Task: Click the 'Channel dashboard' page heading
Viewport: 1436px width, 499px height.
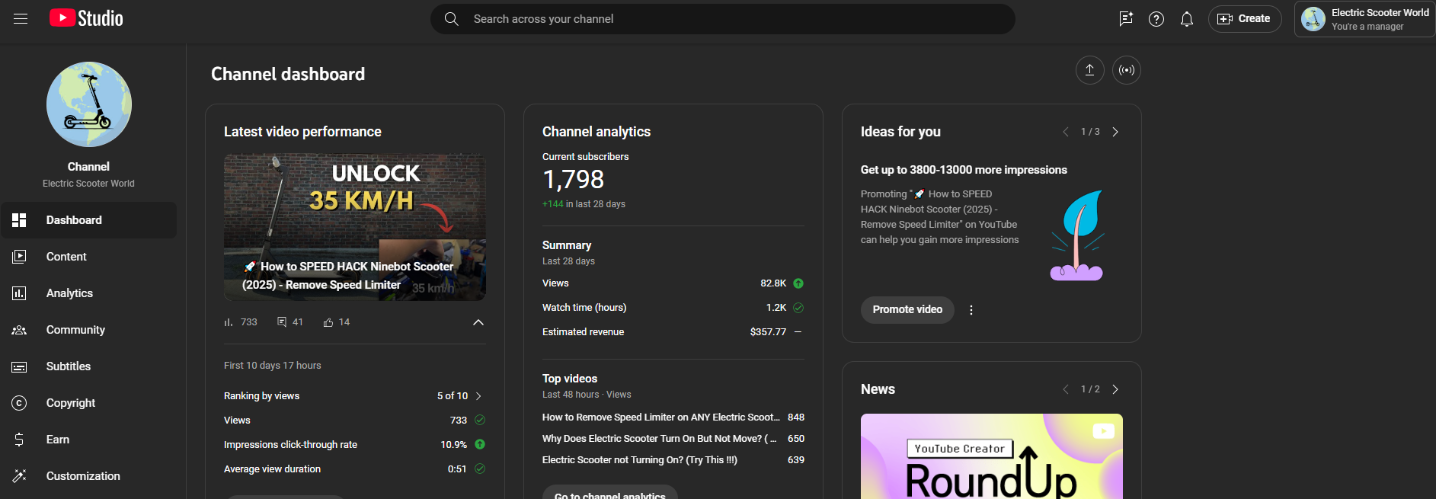Action: pyautogui.click(x=288, y=74)
